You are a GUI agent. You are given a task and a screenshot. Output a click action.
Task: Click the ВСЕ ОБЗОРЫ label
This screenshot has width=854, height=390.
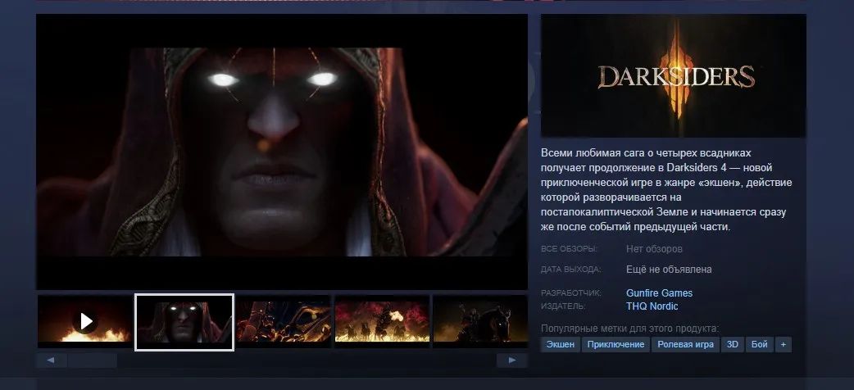click(x=569, y=249)
